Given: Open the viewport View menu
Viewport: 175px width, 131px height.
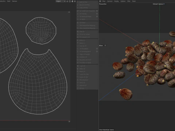Looking at the screenshot, I should coord(104,1).
